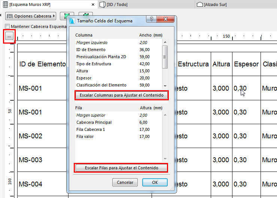Click the column list scroll-up arrow
Viewport: 277px width, 198px height.
point(165,42)
